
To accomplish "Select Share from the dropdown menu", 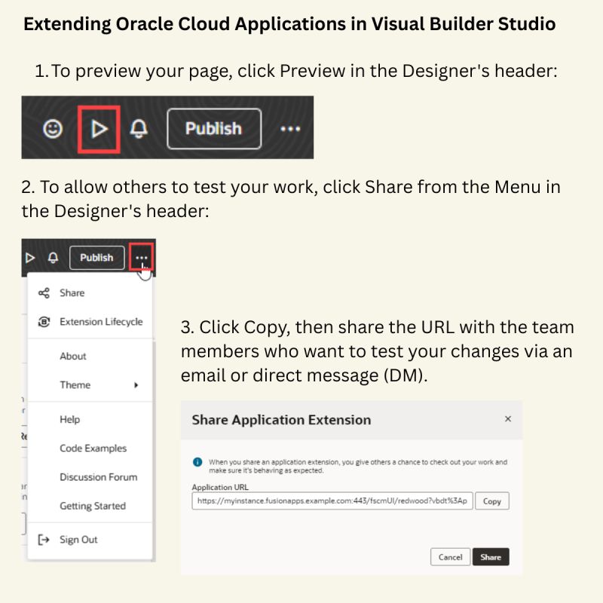I will (x=72, y=292).
